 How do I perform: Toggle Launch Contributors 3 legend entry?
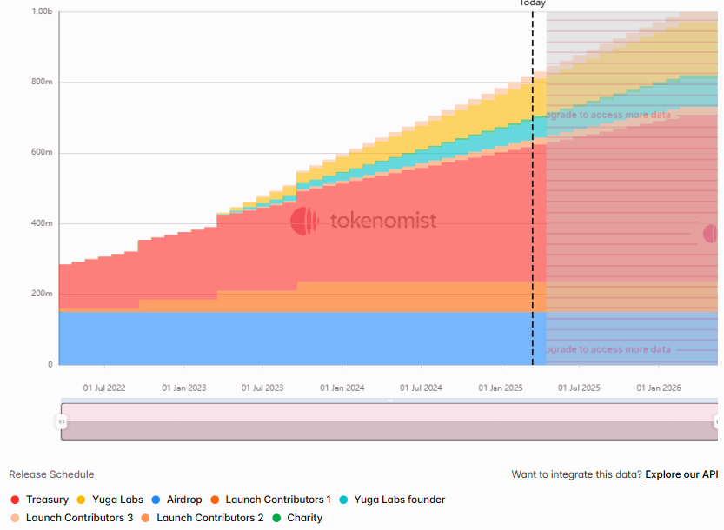pyautogui.click(x=79, y=518)
